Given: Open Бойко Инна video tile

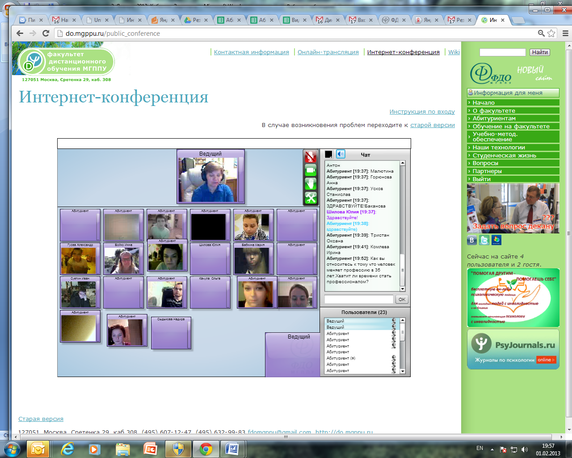Looking at the screenshot, I should click(123, 259).
